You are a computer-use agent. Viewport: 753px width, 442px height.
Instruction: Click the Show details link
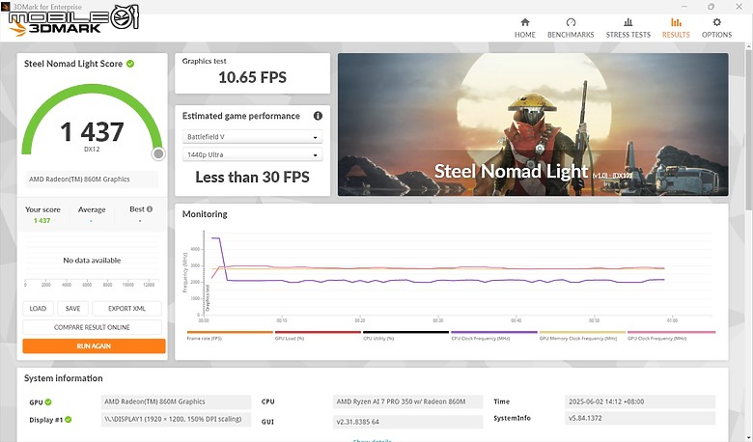[373, 440]
